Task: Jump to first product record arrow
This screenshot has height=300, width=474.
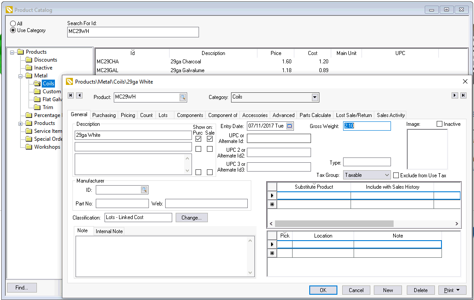Action: (x=71, y=95)
